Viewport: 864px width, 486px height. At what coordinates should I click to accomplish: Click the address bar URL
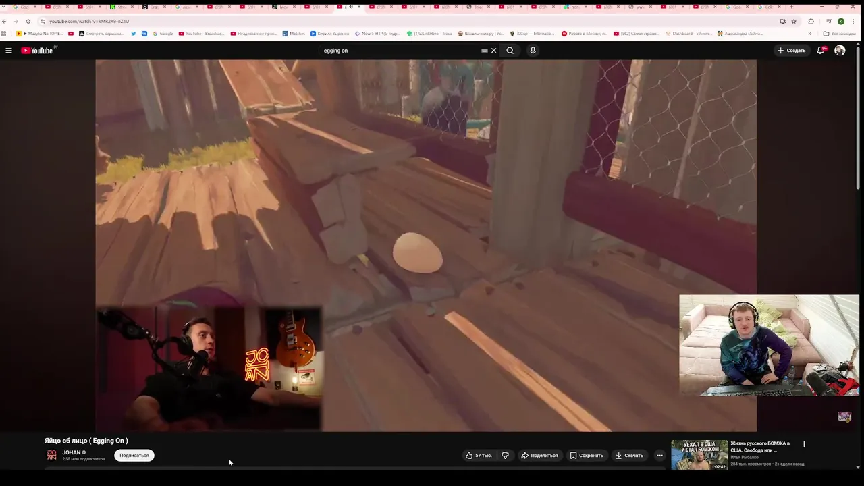(89, 21)
